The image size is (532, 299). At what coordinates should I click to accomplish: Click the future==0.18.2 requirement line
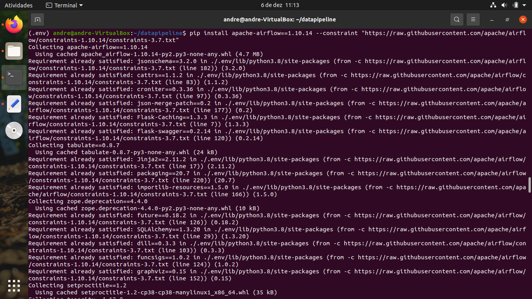(277, 219)
